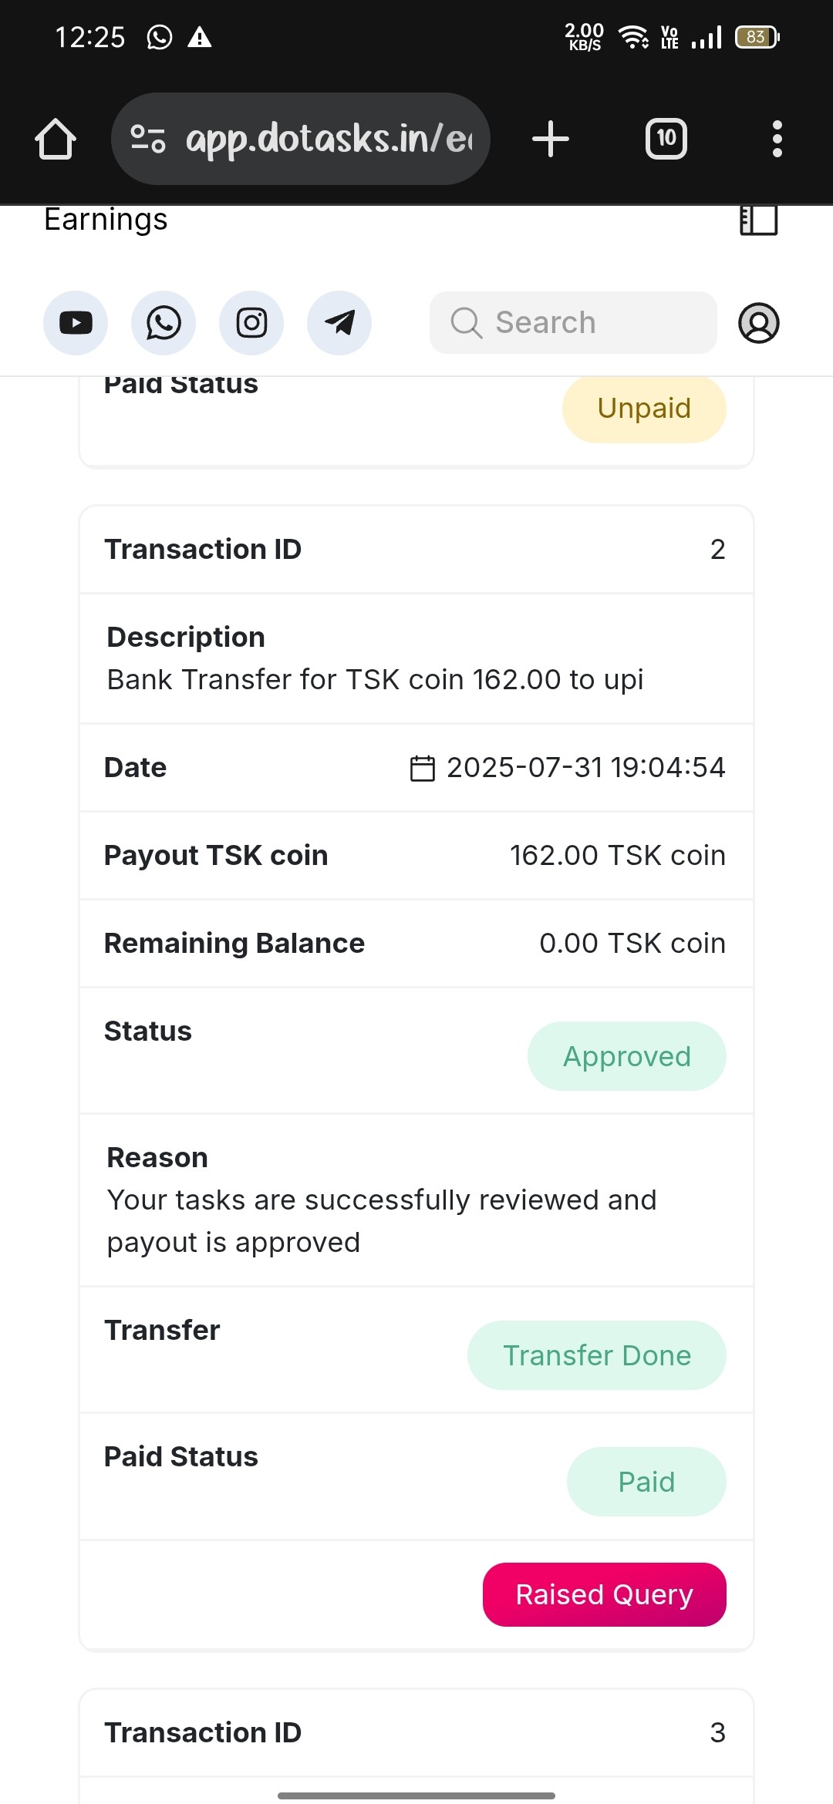
Task: Tap the Telegram icon
Action: [x=339, y=323]
